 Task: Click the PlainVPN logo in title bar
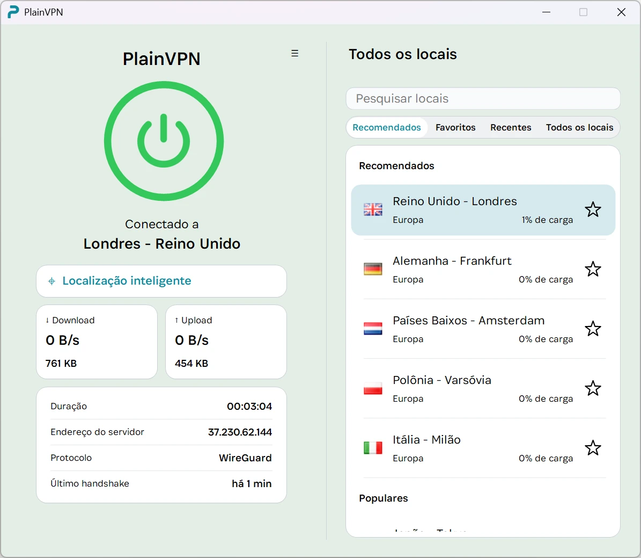[x=13, y=12]
